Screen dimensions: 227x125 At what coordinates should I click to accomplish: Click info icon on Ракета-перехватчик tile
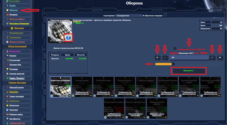pyautogui.click(x=127, y=118)
